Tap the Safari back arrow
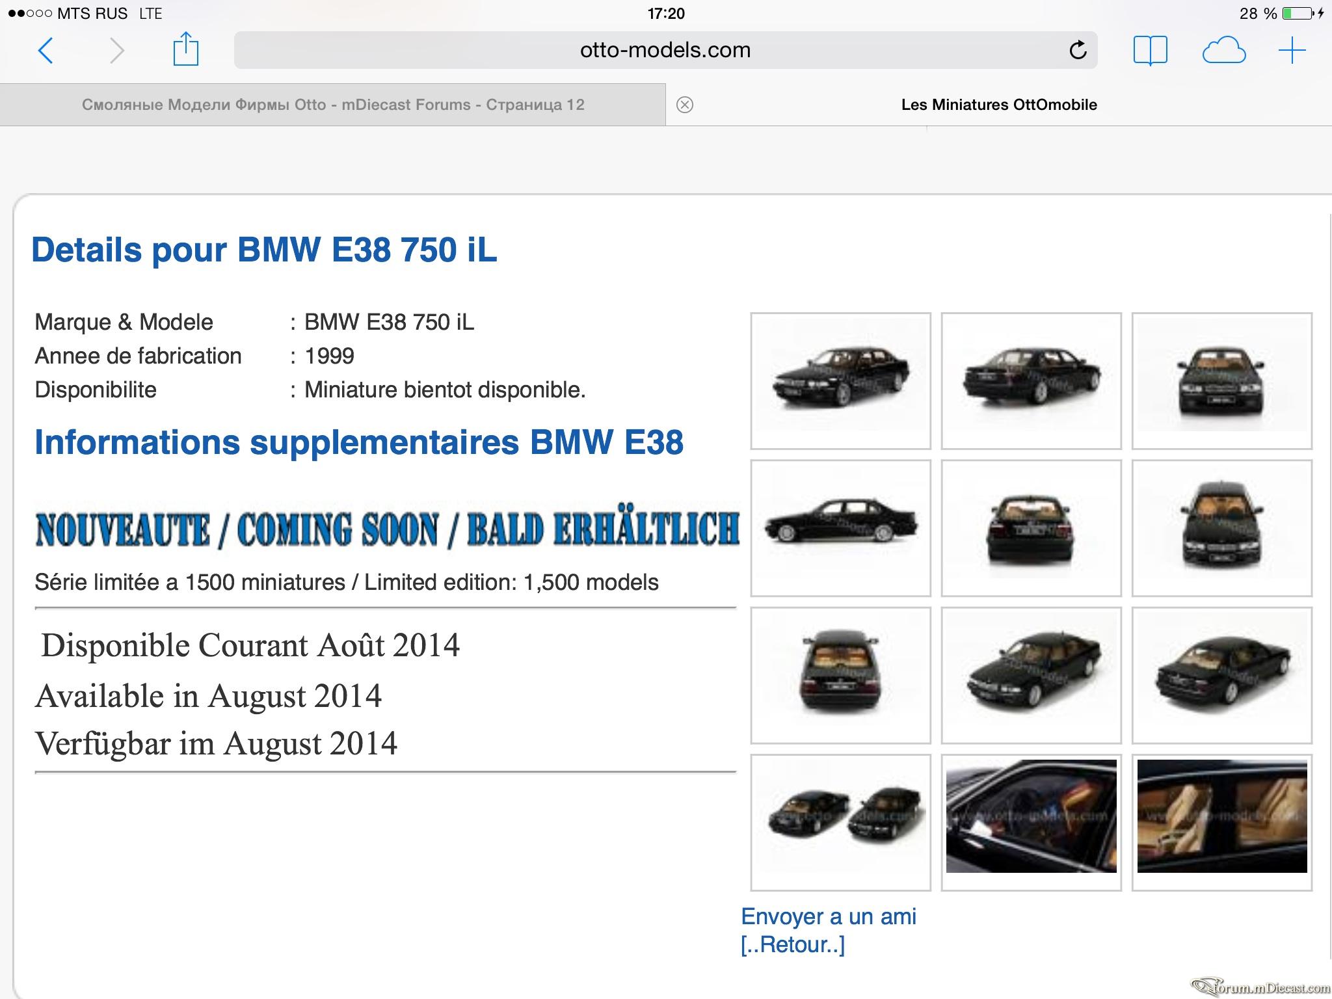 pyautogui.click(x=45, y=50)
